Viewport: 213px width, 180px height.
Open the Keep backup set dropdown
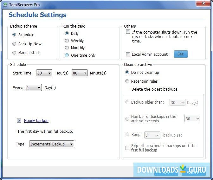pyautogui.click(x=152, y=135)
